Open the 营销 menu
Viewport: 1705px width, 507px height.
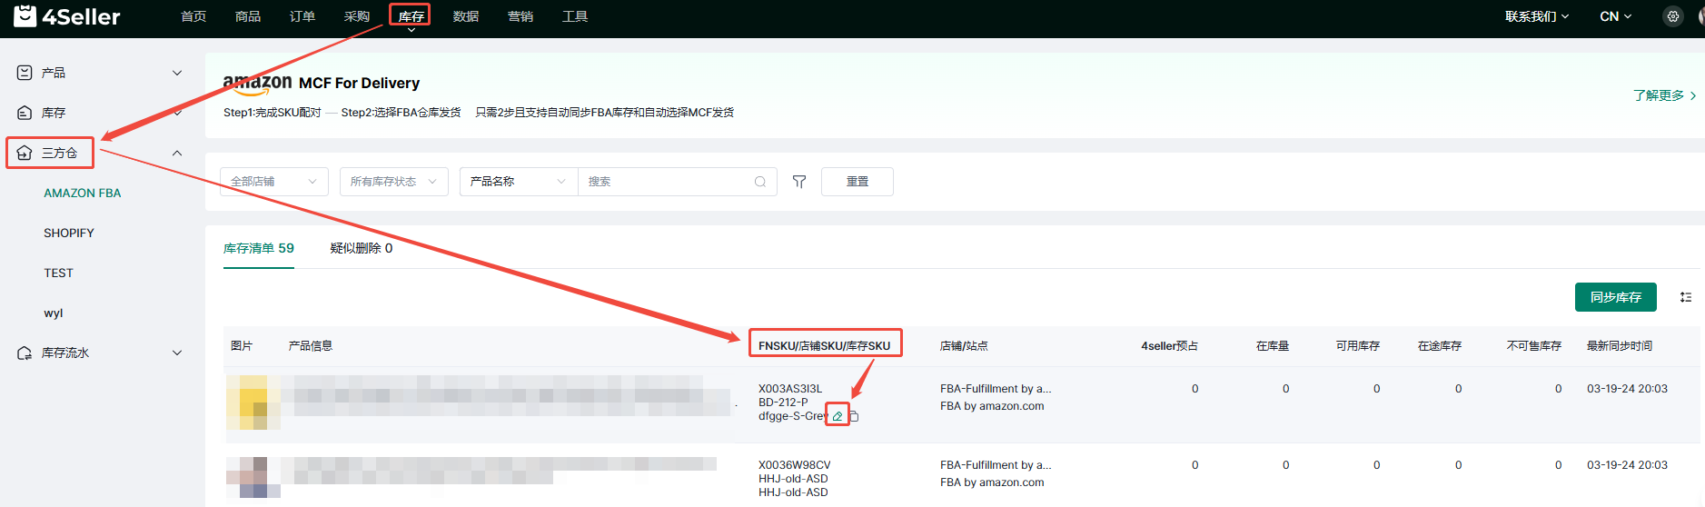(520, 16)
